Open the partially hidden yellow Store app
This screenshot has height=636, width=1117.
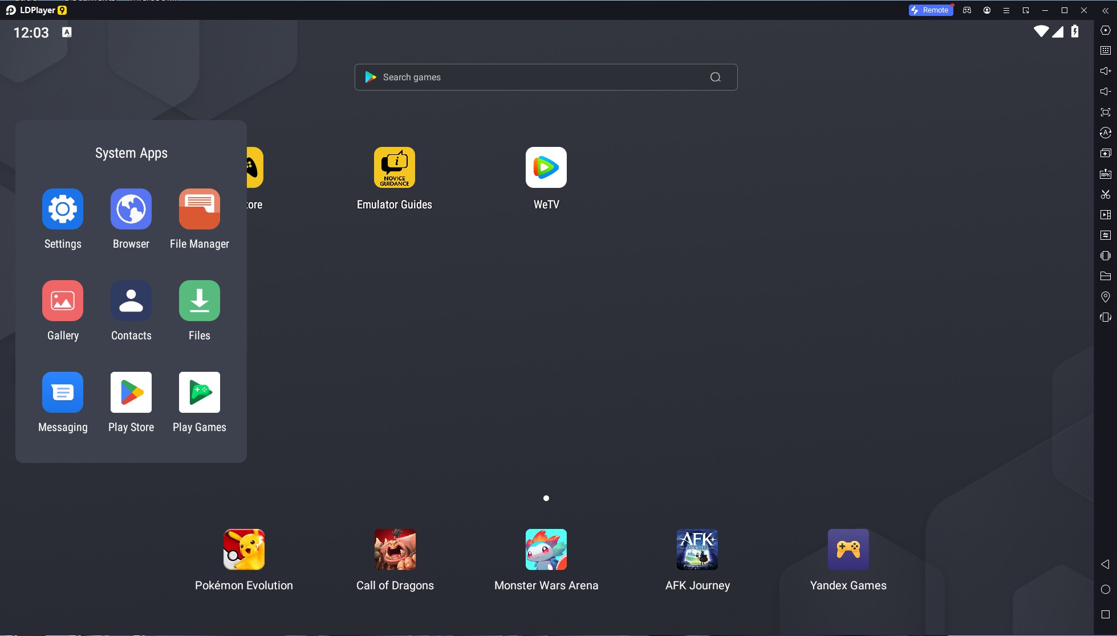(x=255, y=167)
